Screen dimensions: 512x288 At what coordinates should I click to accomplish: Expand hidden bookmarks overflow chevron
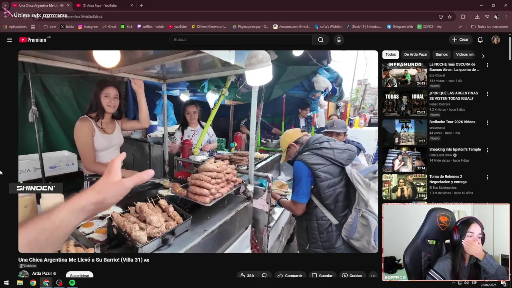tap(460, 27)
